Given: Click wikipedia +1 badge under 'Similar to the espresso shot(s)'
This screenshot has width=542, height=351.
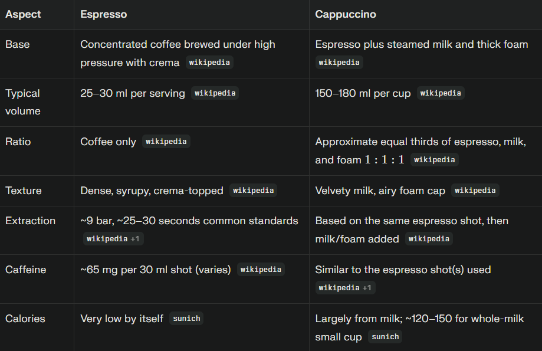Looking at the screenshot, I should point(345,288).
